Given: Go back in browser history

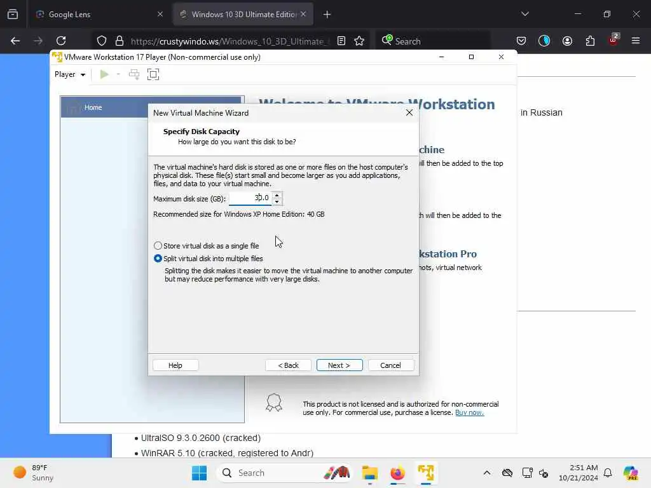Looking at the screenshot, I should point(15,41).
